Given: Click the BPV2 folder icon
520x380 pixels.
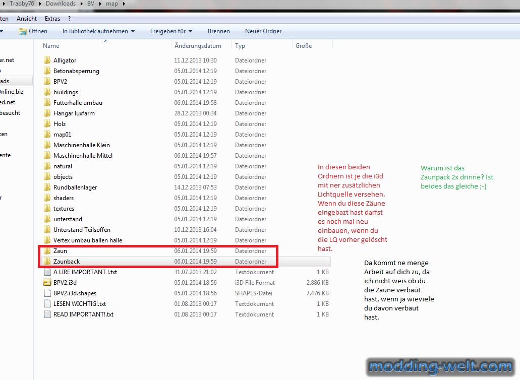Looking at the screenshot, I should coord(47,82).
